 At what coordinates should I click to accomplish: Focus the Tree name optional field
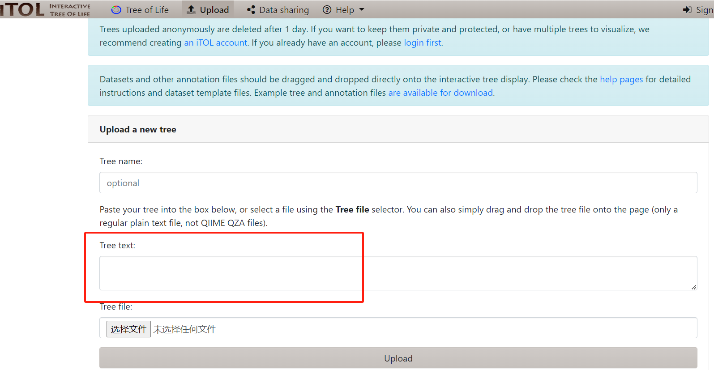[x=398, y=183]
